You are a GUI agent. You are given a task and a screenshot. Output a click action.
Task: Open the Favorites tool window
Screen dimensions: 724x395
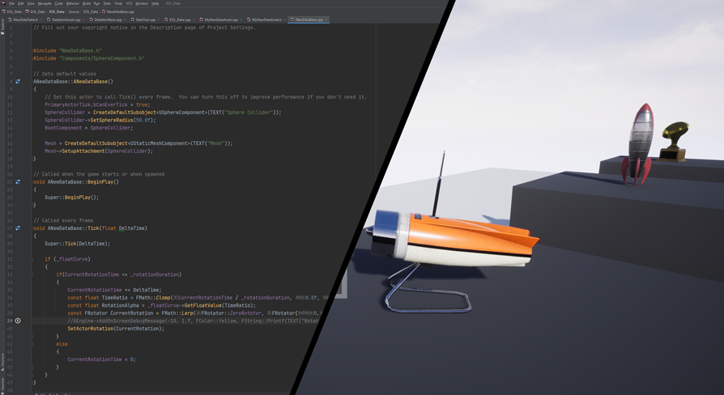click(x=2, y=385)
